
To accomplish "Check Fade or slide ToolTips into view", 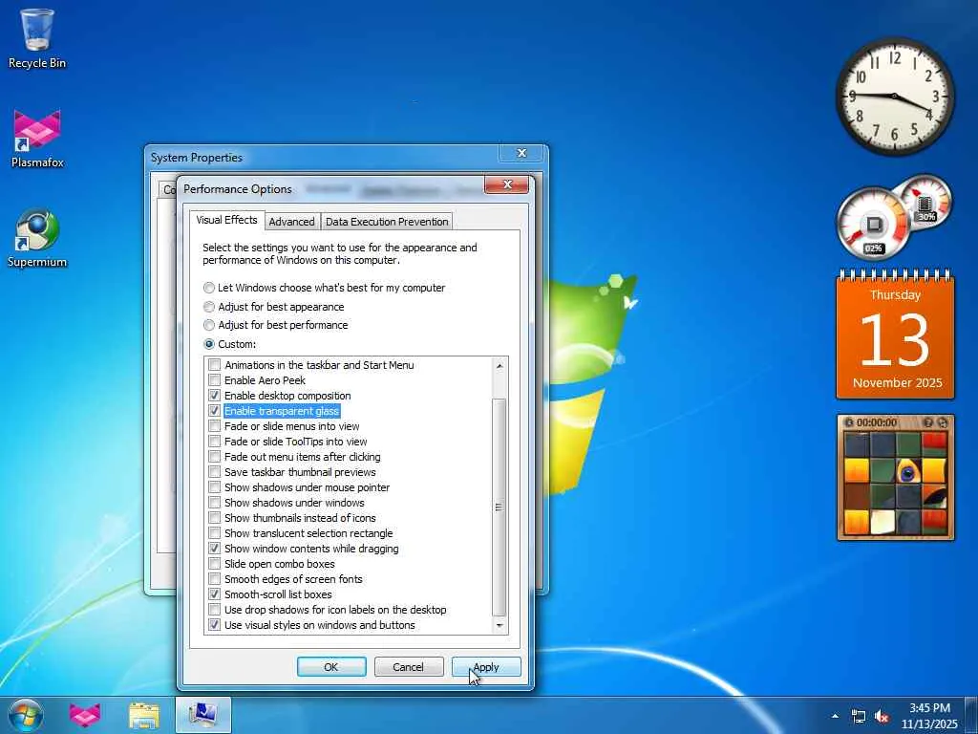I will click(x=215, y=442).
